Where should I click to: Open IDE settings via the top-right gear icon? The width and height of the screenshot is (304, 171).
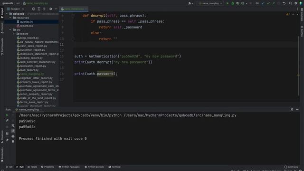[x=295, y=3]
